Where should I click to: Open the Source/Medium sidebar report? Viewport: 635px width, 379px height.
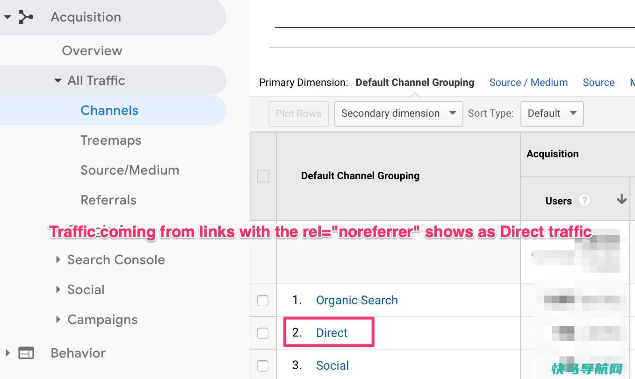pos(130,170)
